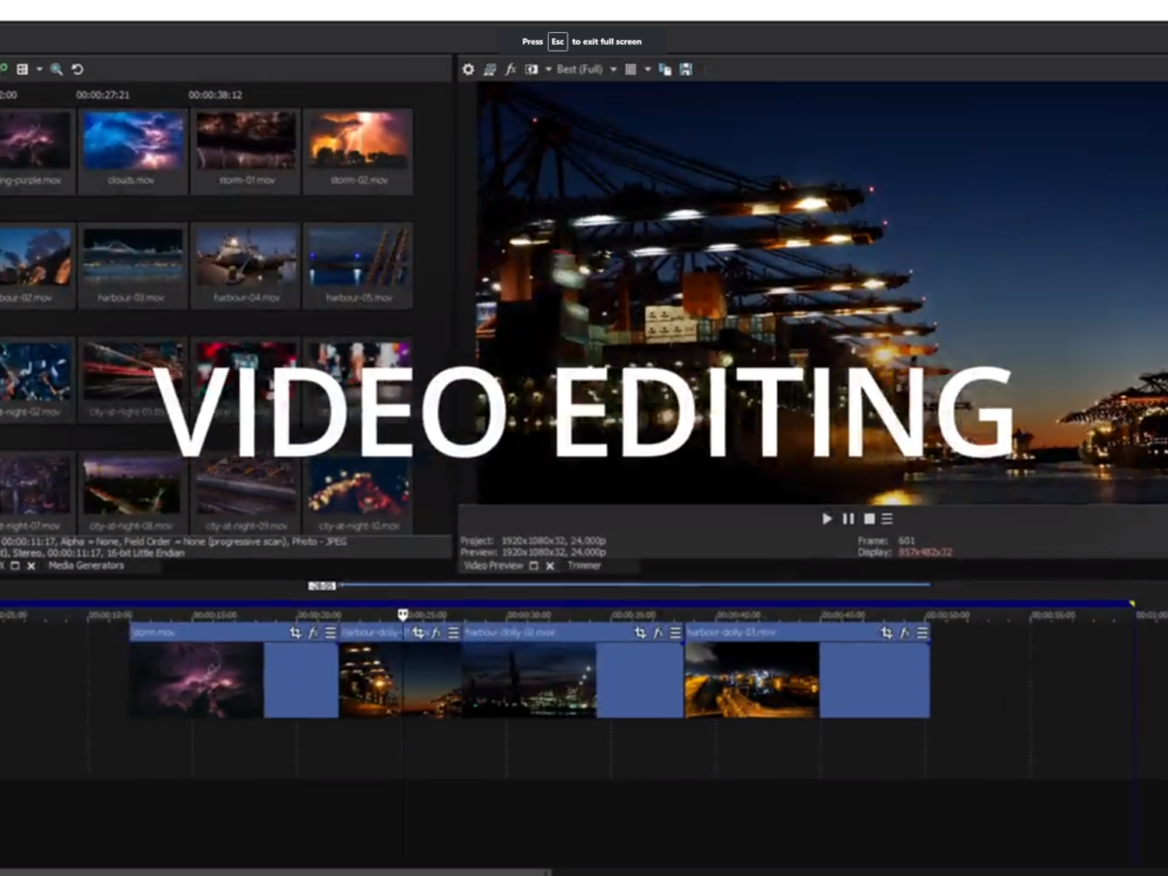The image size is (1168, 876).
Task: Switch to the Media Generators tab
Action: click(x=87, y=566)
